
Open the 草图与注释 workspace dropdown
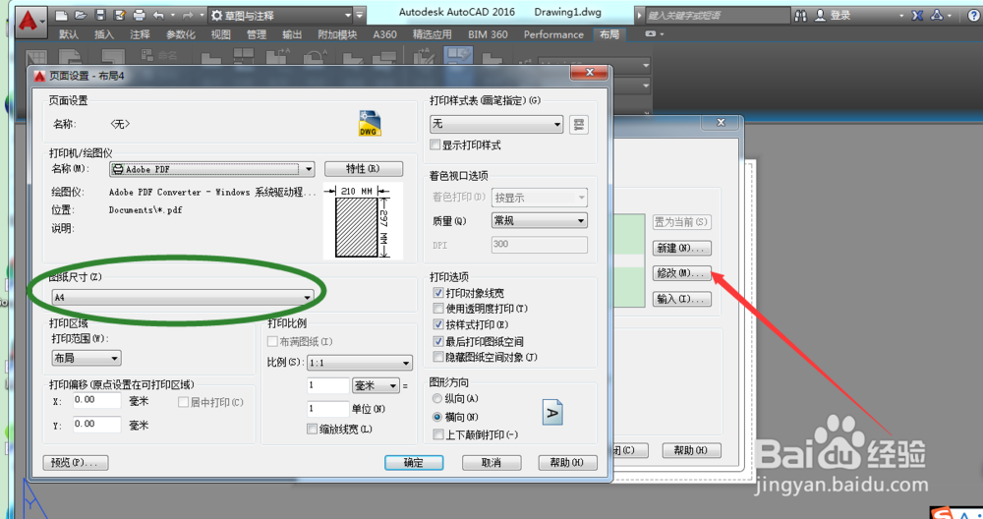(281, 15)
